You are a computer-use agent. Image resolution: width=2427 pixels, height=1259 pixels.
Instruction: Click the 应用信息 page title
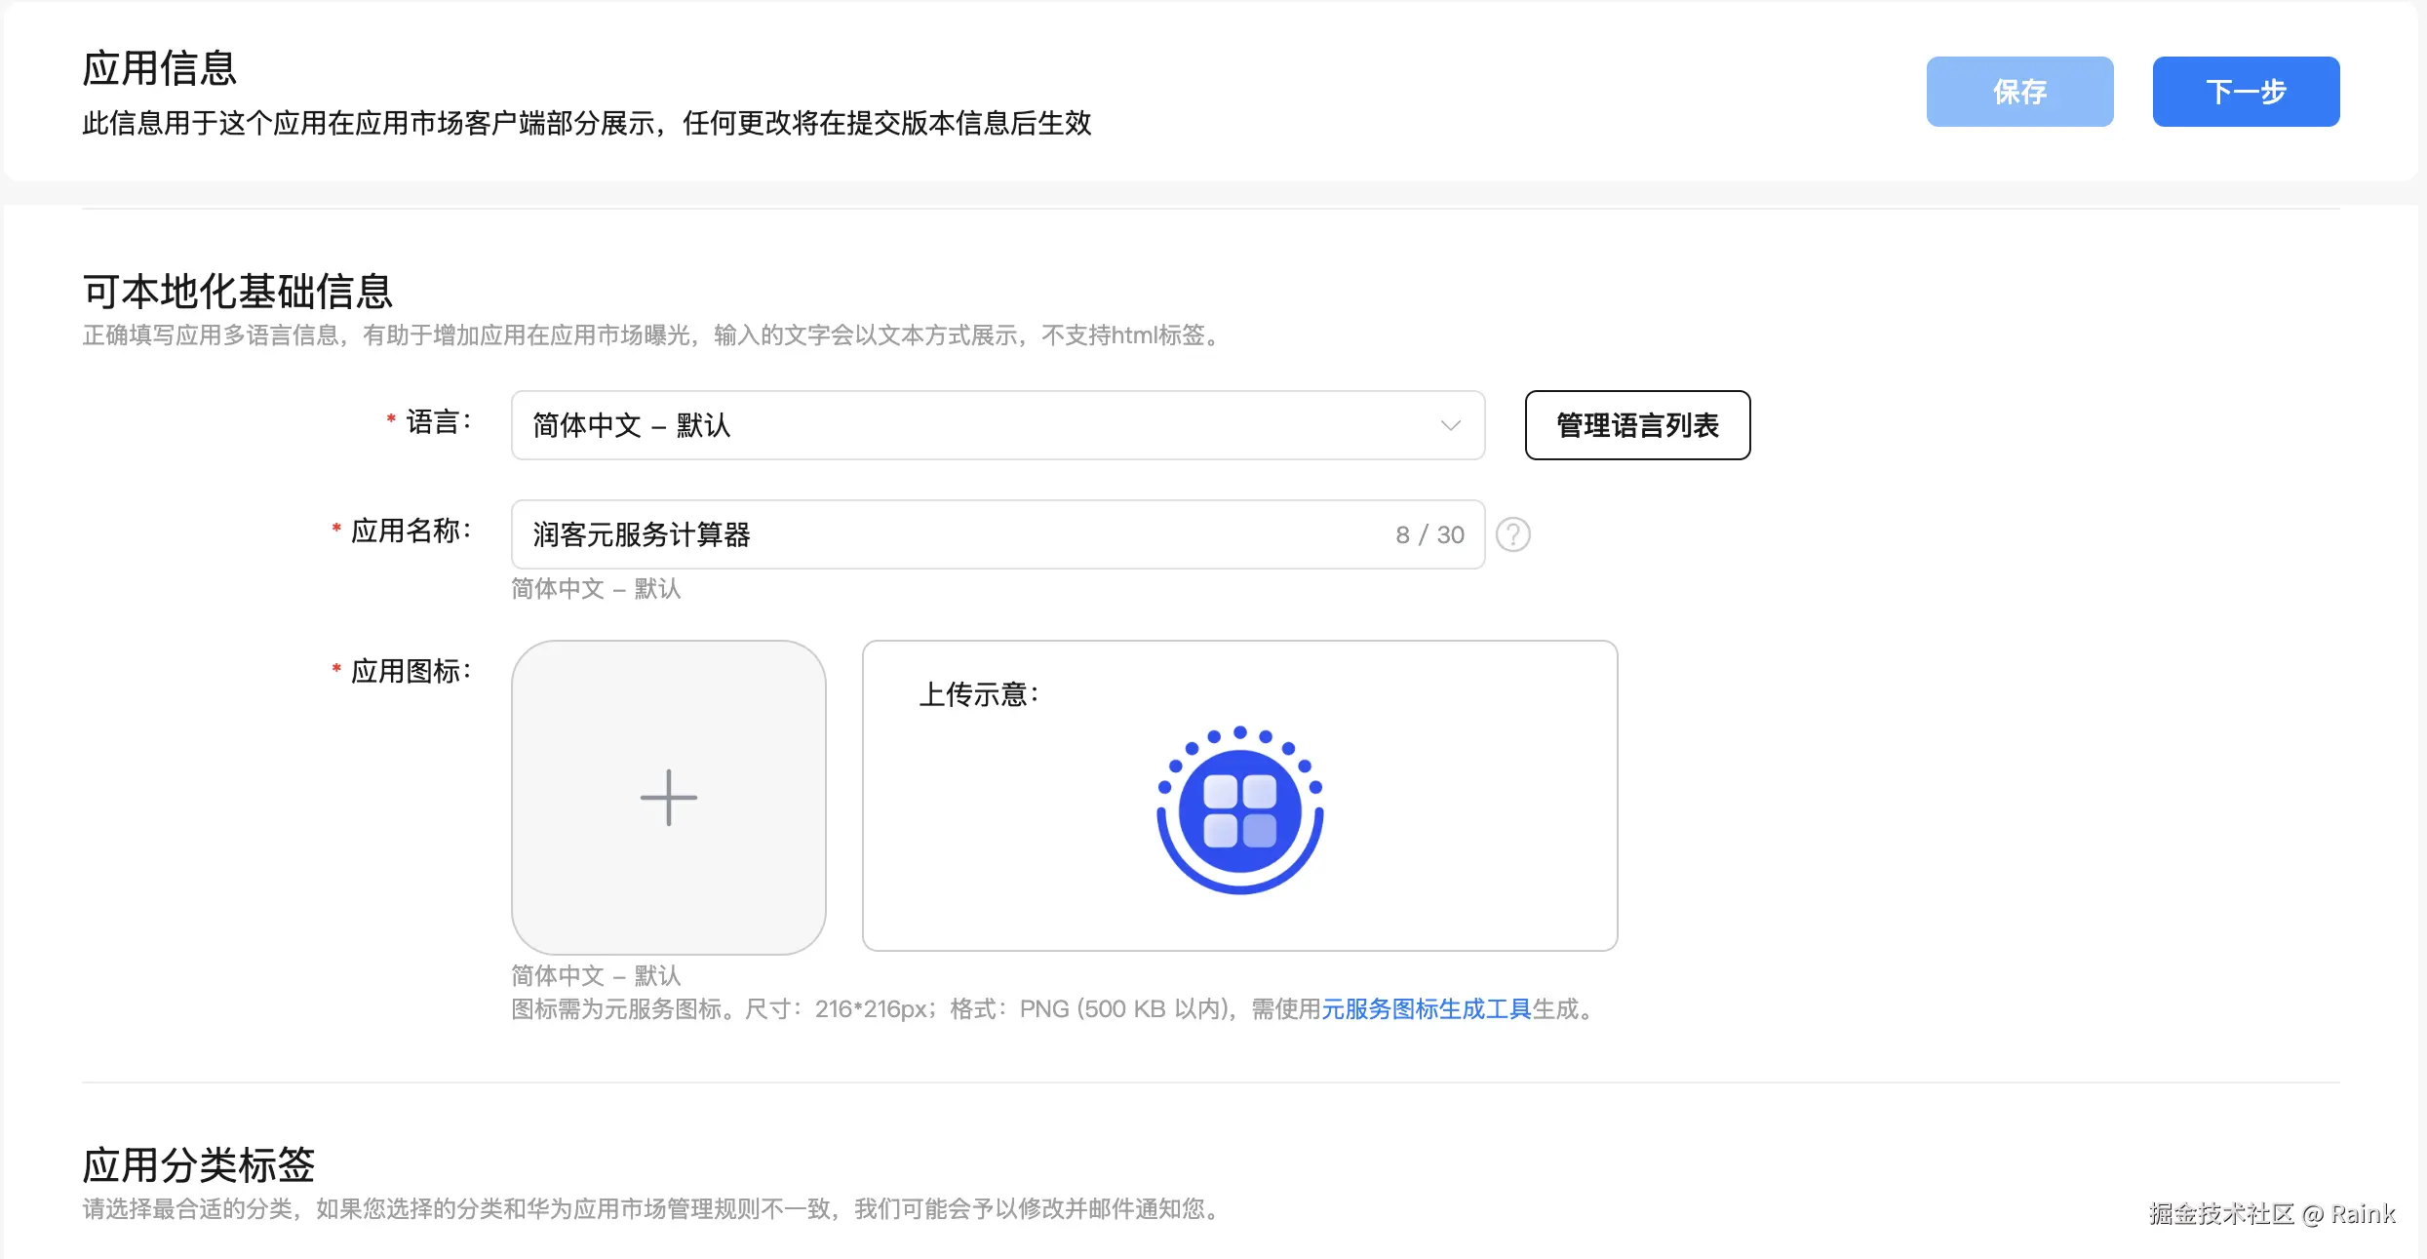pos(159,68)
